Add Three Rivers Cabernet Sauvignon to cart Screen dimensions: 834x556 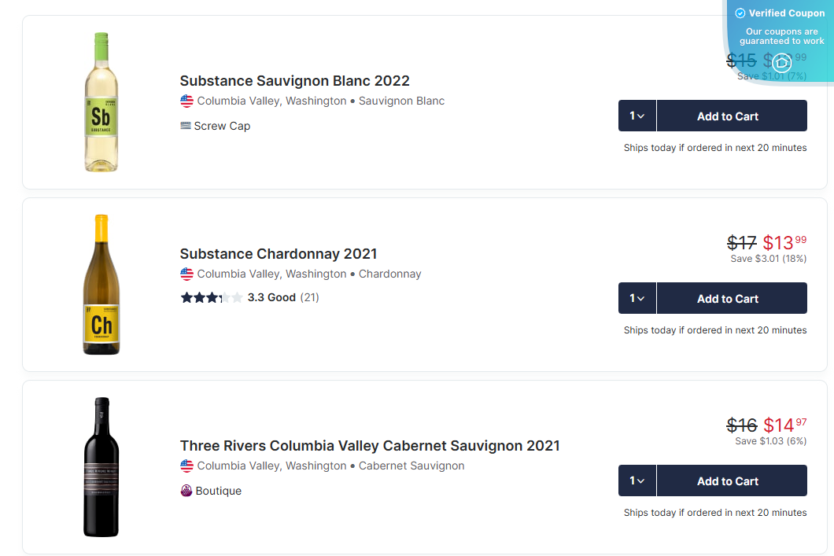click(728, 481)
